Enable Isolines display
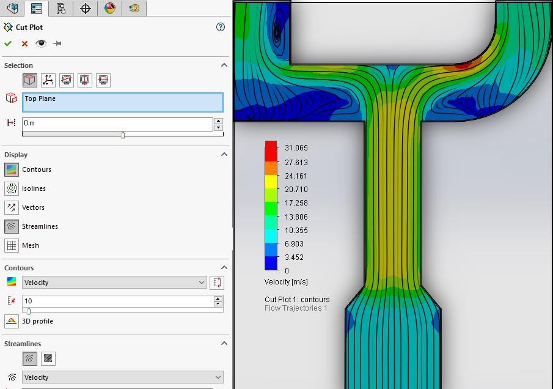553x389 pixels. tap(11, 188)
